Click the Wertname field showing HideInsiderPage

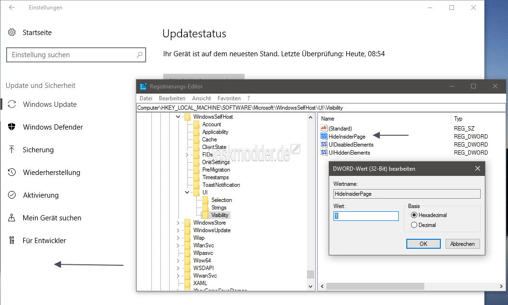[407, 193]
